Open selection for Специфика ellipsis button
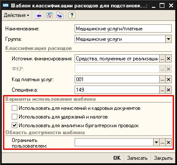This screenshot has width=177, height=165. coord(162,90)
